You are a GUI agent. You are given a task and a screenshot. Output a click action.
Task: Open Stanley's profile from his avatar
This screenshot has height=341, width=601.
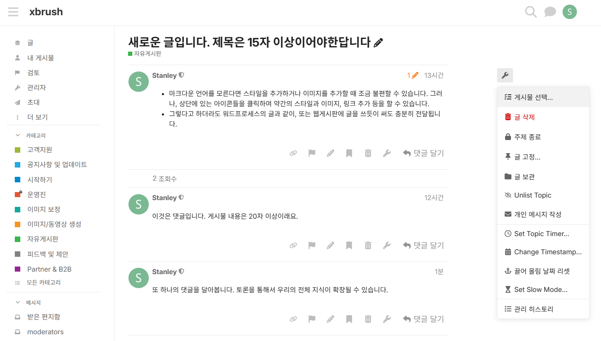(x=138, y=81)
